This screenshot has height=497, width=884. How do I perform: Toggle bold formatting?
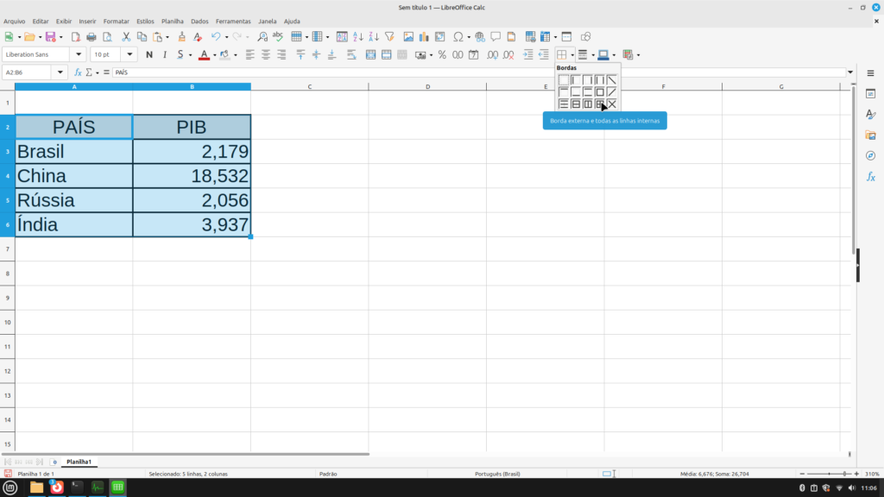pyautogui.click(x=149, y=55)
